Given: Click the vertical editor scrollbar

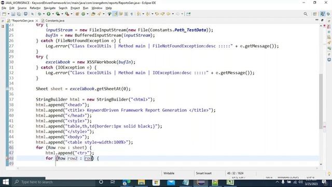Looking at the screenshot, I should click(321, 101).
